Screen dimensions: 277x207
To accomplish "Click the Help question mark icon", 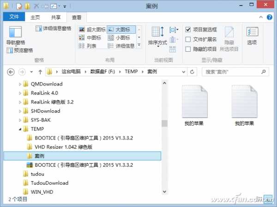I will (270, 17).
